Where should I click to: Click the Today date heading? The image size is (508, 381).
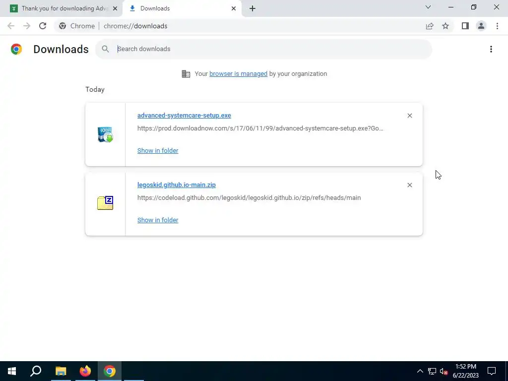pos(95,89)
